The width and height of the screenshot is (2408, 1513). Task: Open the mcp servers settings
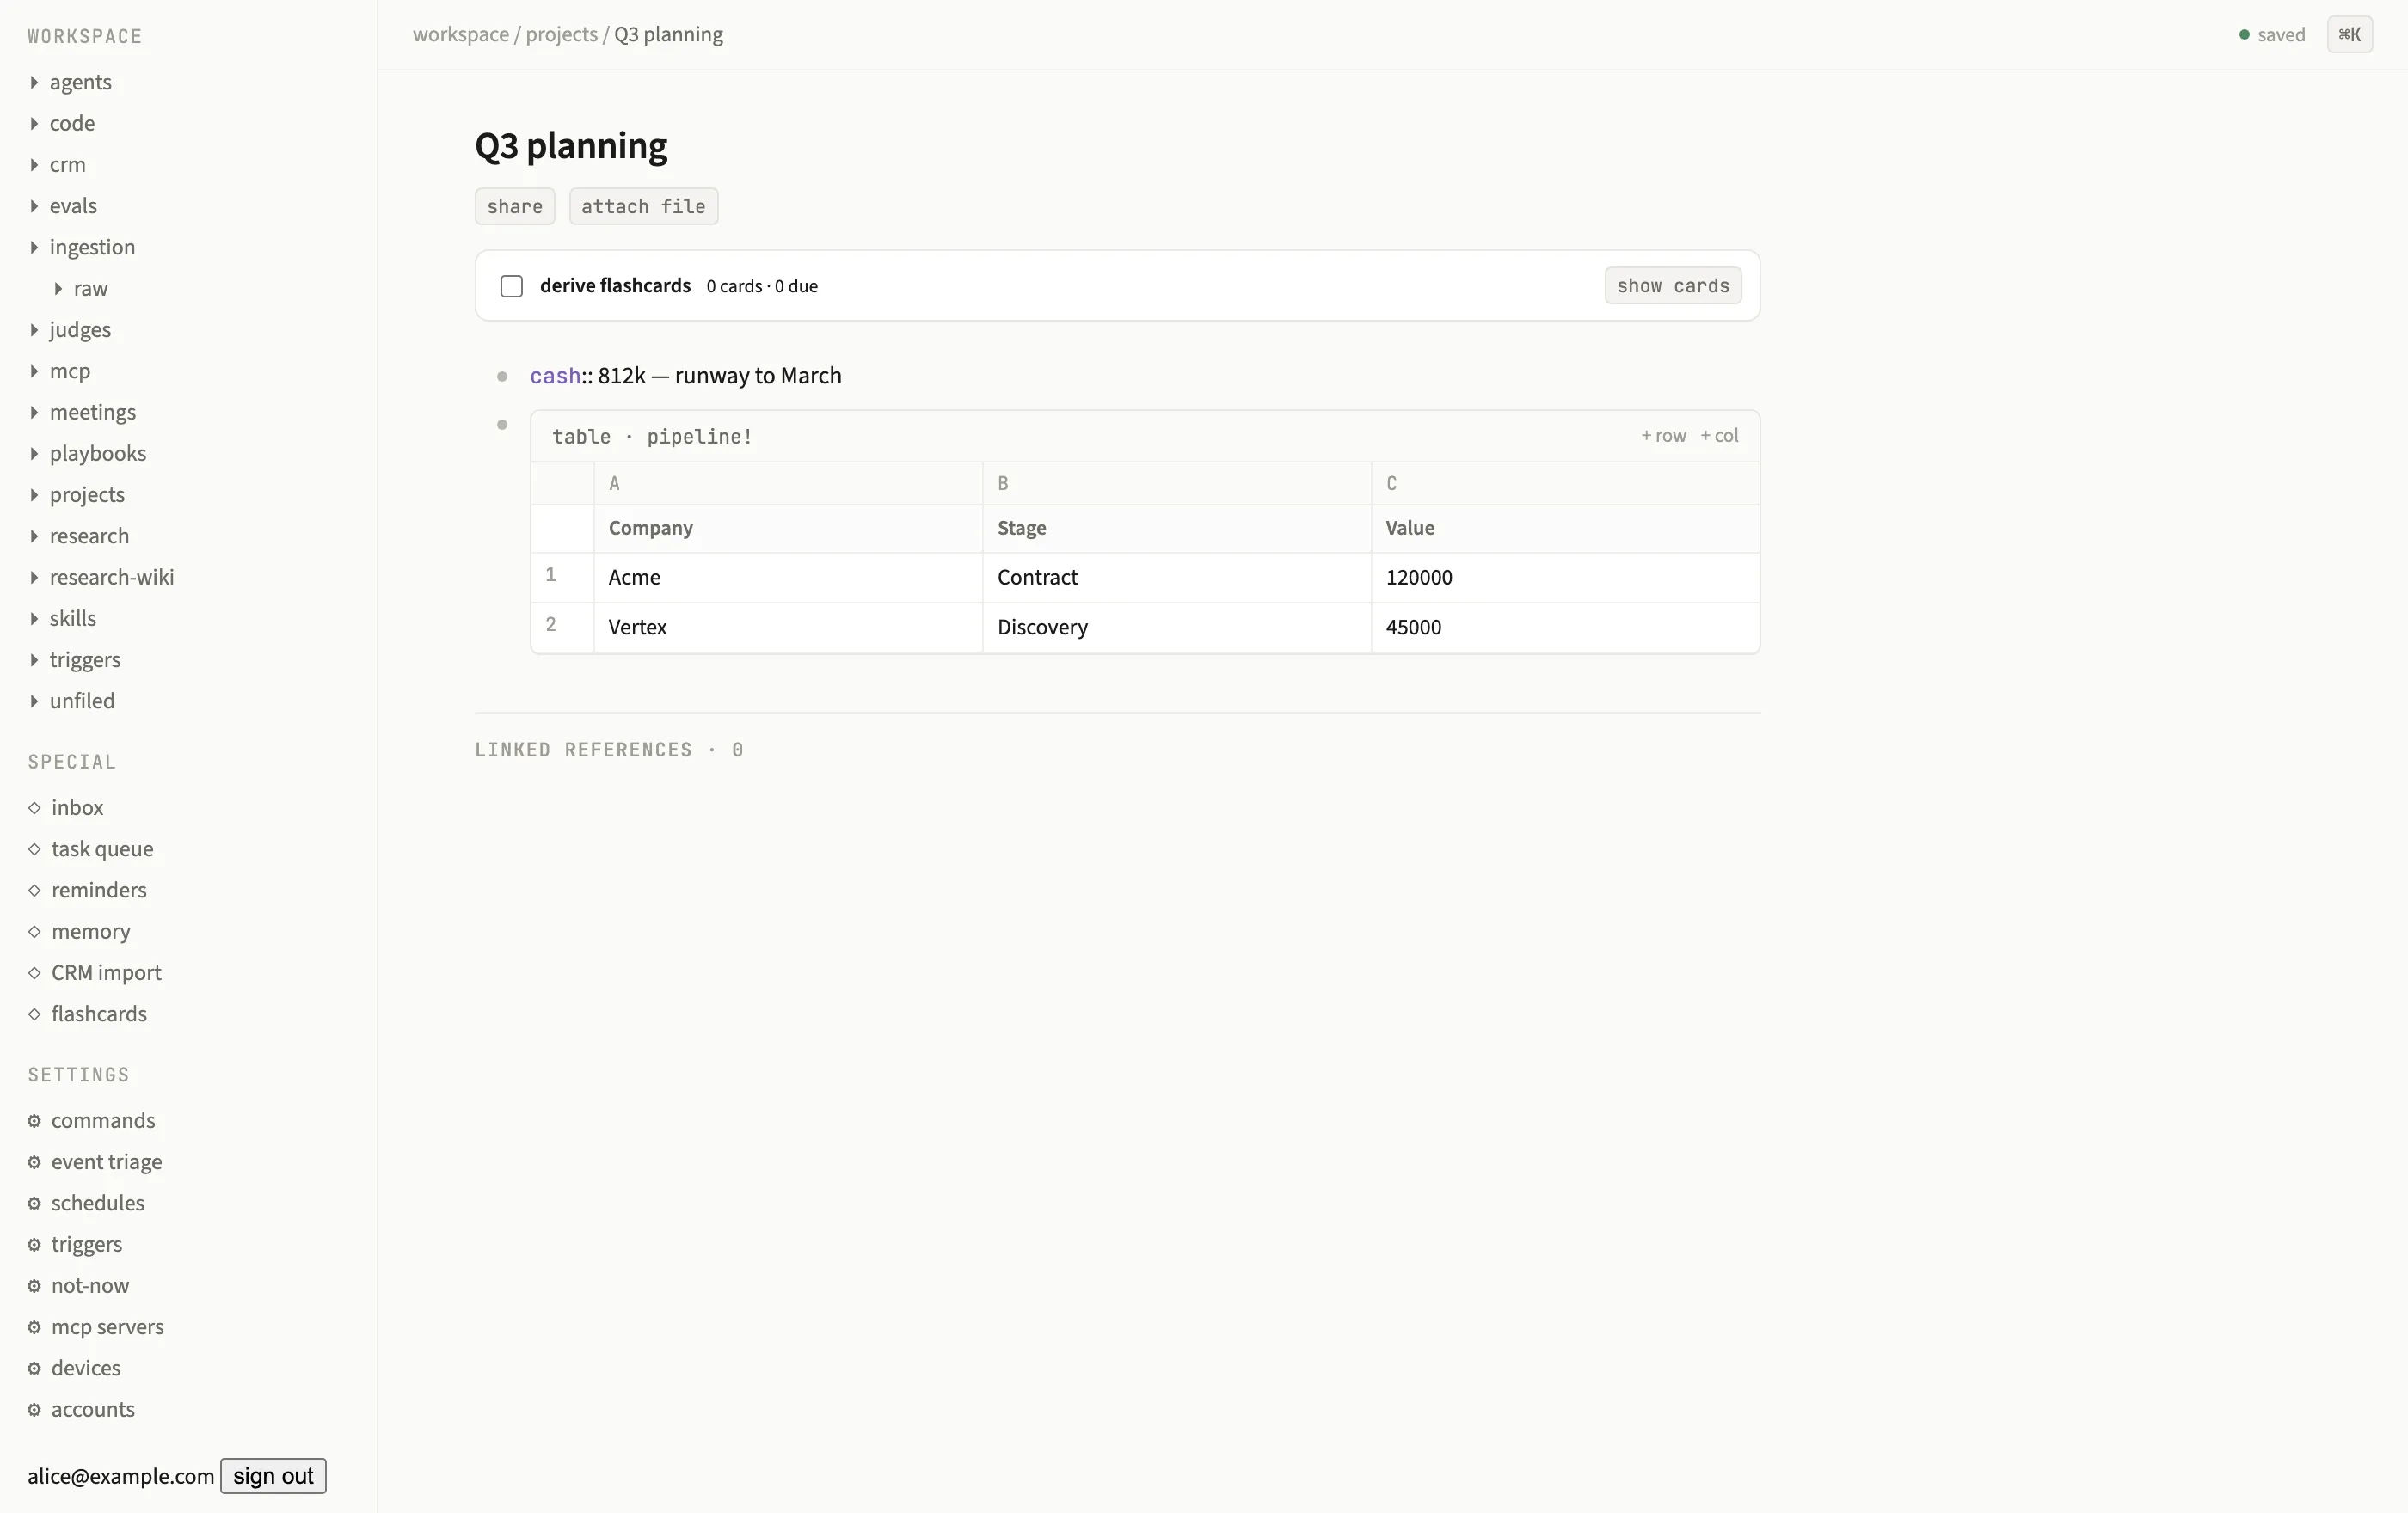pyautogui.click(x=107, y=1327)
